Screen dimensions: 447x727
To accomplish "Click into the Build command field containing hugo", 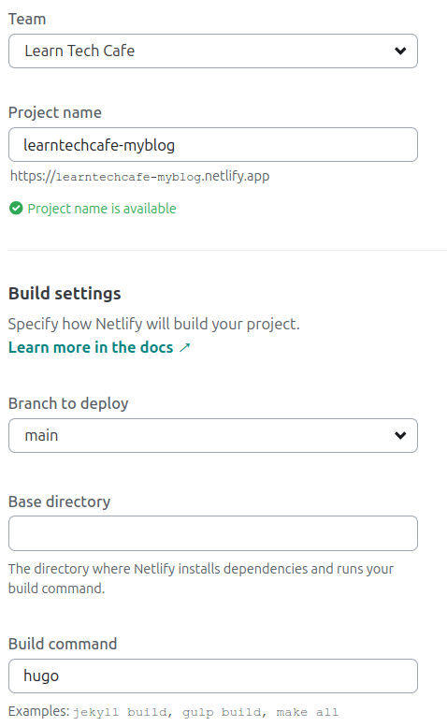I will pyautogui.click(x=213, y=676).
